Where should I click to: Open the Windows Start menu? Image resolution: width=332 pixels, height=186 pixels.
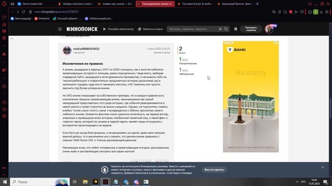[5, 182]
